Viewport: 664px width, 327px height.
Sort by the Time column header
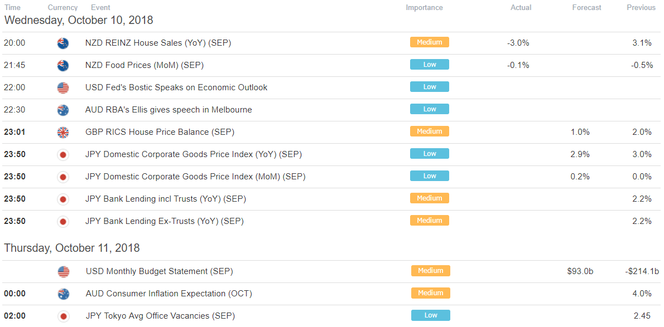[x=11, y=8]
